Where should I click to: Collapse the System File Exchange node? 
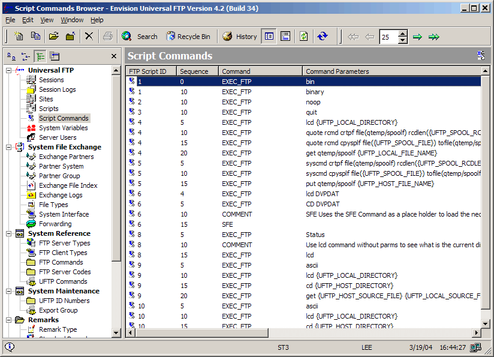click(x=9, y=147)
